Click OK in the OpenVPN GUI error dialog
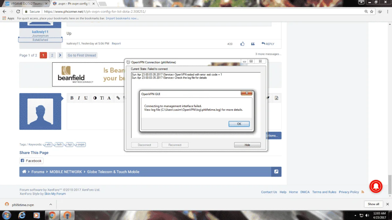 tap(239, 124)
